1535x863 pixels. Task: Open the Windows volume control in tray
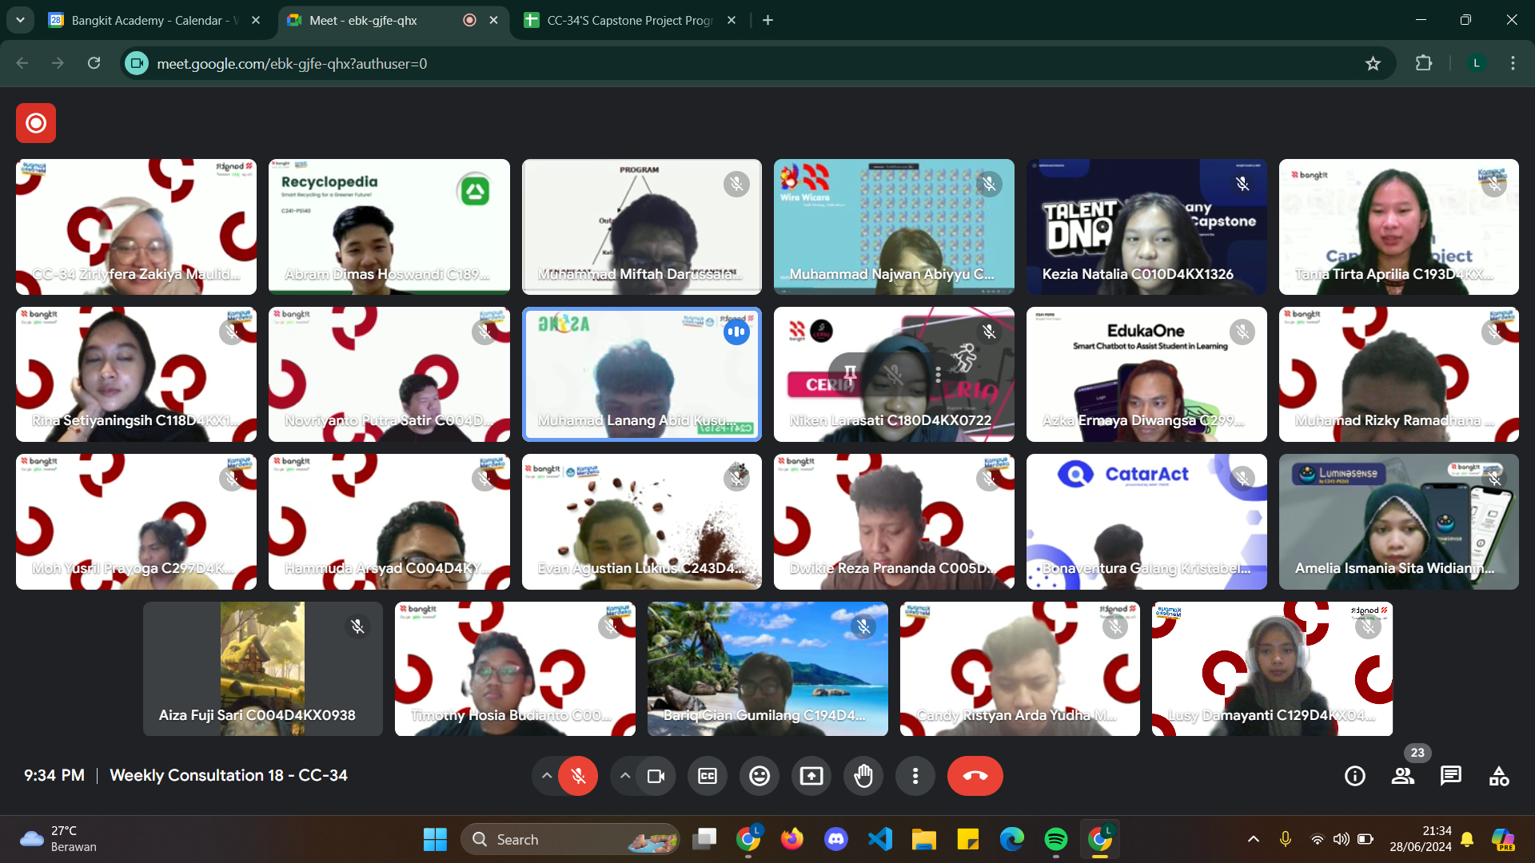tap(1341, 839)
